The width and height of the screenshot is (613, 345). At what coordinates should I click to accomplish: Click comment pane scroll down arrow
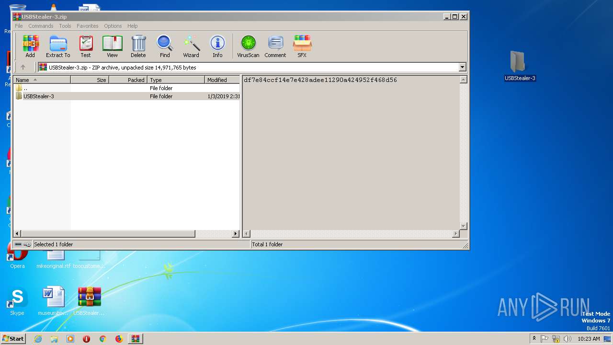463,226
